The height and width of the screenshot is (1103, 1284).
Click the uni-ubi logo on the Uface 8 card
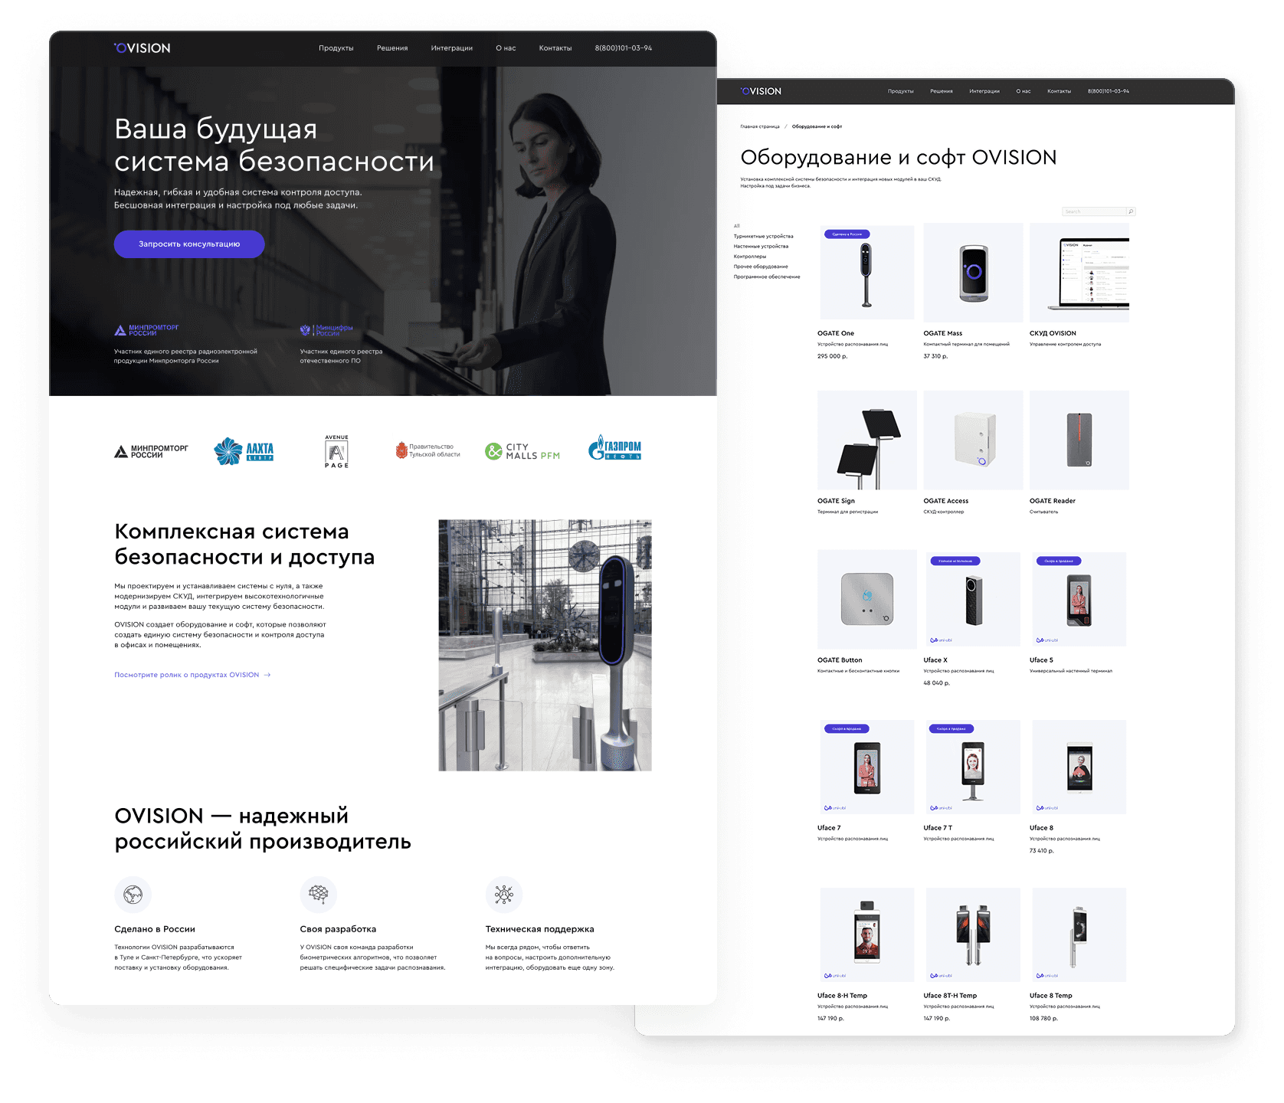(1047, 808)
